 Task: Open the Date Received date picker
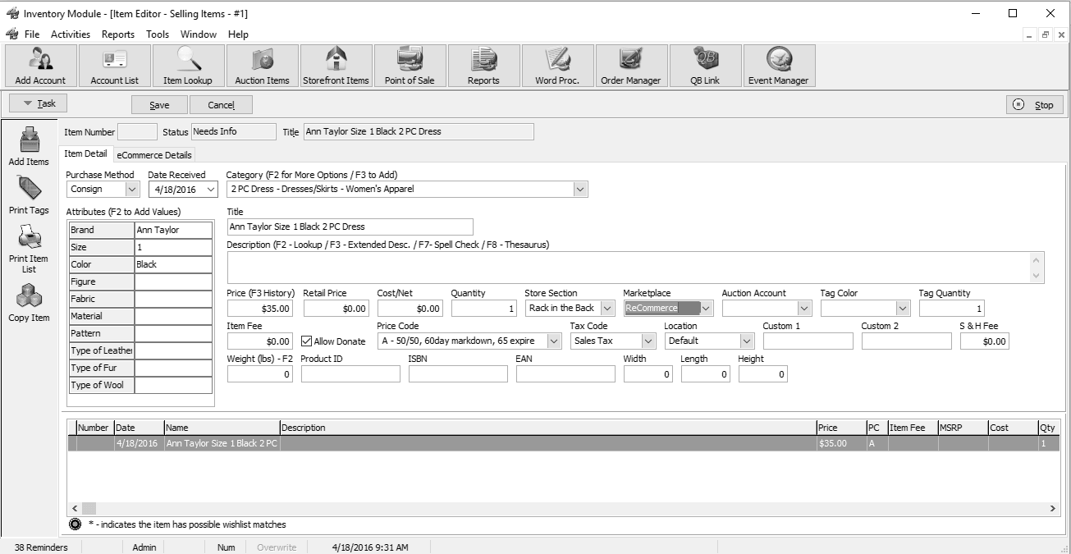[x=211, y=190]
